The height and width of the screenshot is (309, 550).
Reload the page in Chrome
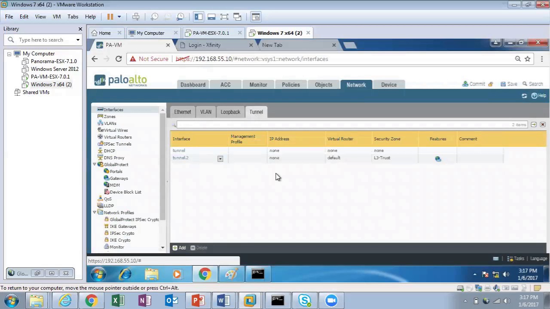[x=119, y=59]
